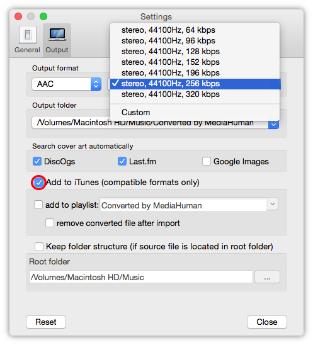Choose stereo, 44100Hz, 128 kbps option
313x345 pixels.
click(195, 52)
